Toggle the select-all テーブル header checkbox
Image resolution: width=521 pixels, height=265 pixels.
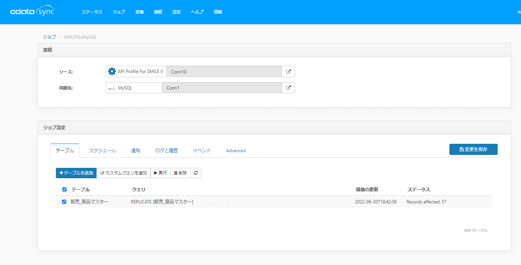(64, 189)
